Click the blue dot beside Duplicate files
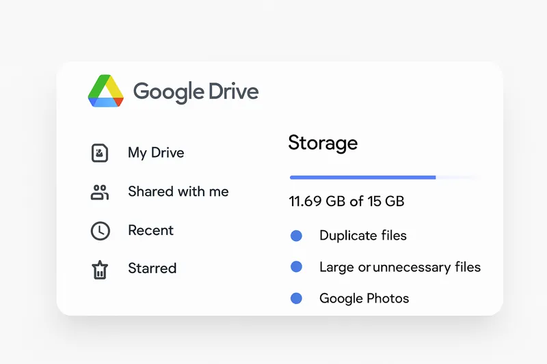The width and height of the screenshot is (547, 364). pos(296,236)
